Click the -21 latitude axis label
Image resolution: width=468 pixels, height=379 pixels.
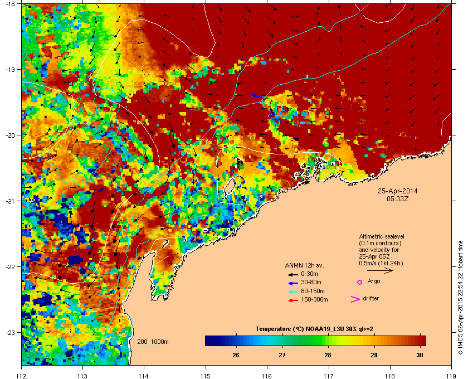pyautogui.click(x=10, y=201)
